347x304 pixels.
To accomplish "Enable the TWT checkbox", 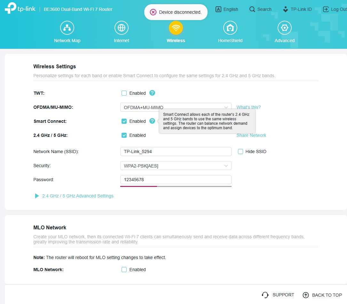I will (x=124, y=93).
